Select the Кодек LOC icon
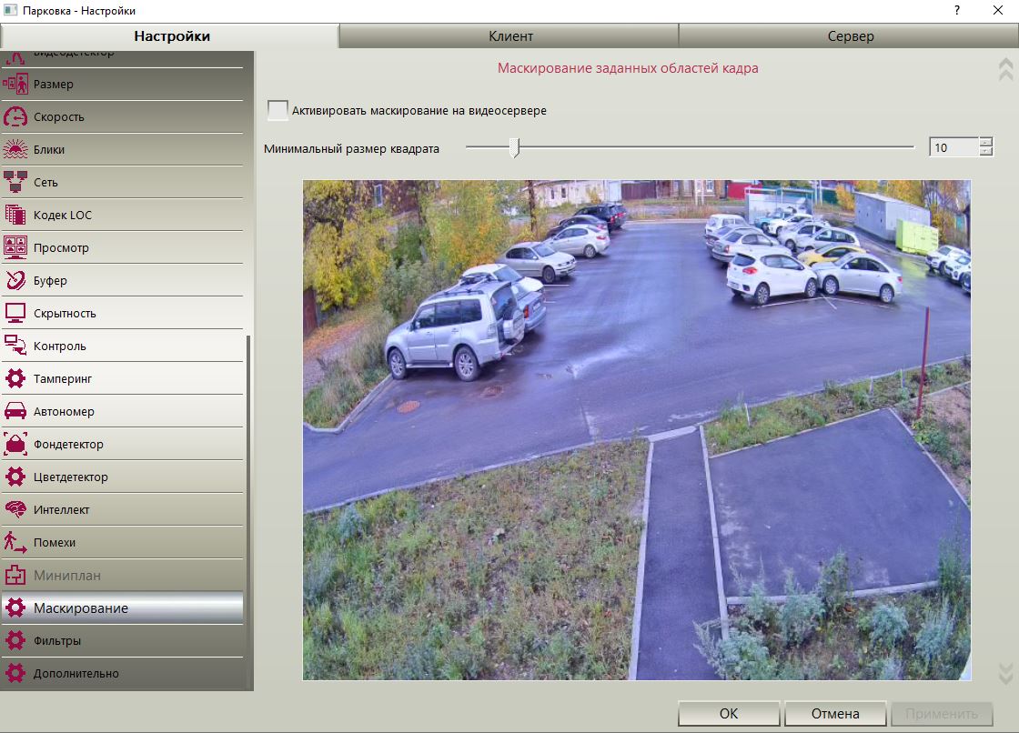Screen dimensions: 1019x733 (15, 215)
